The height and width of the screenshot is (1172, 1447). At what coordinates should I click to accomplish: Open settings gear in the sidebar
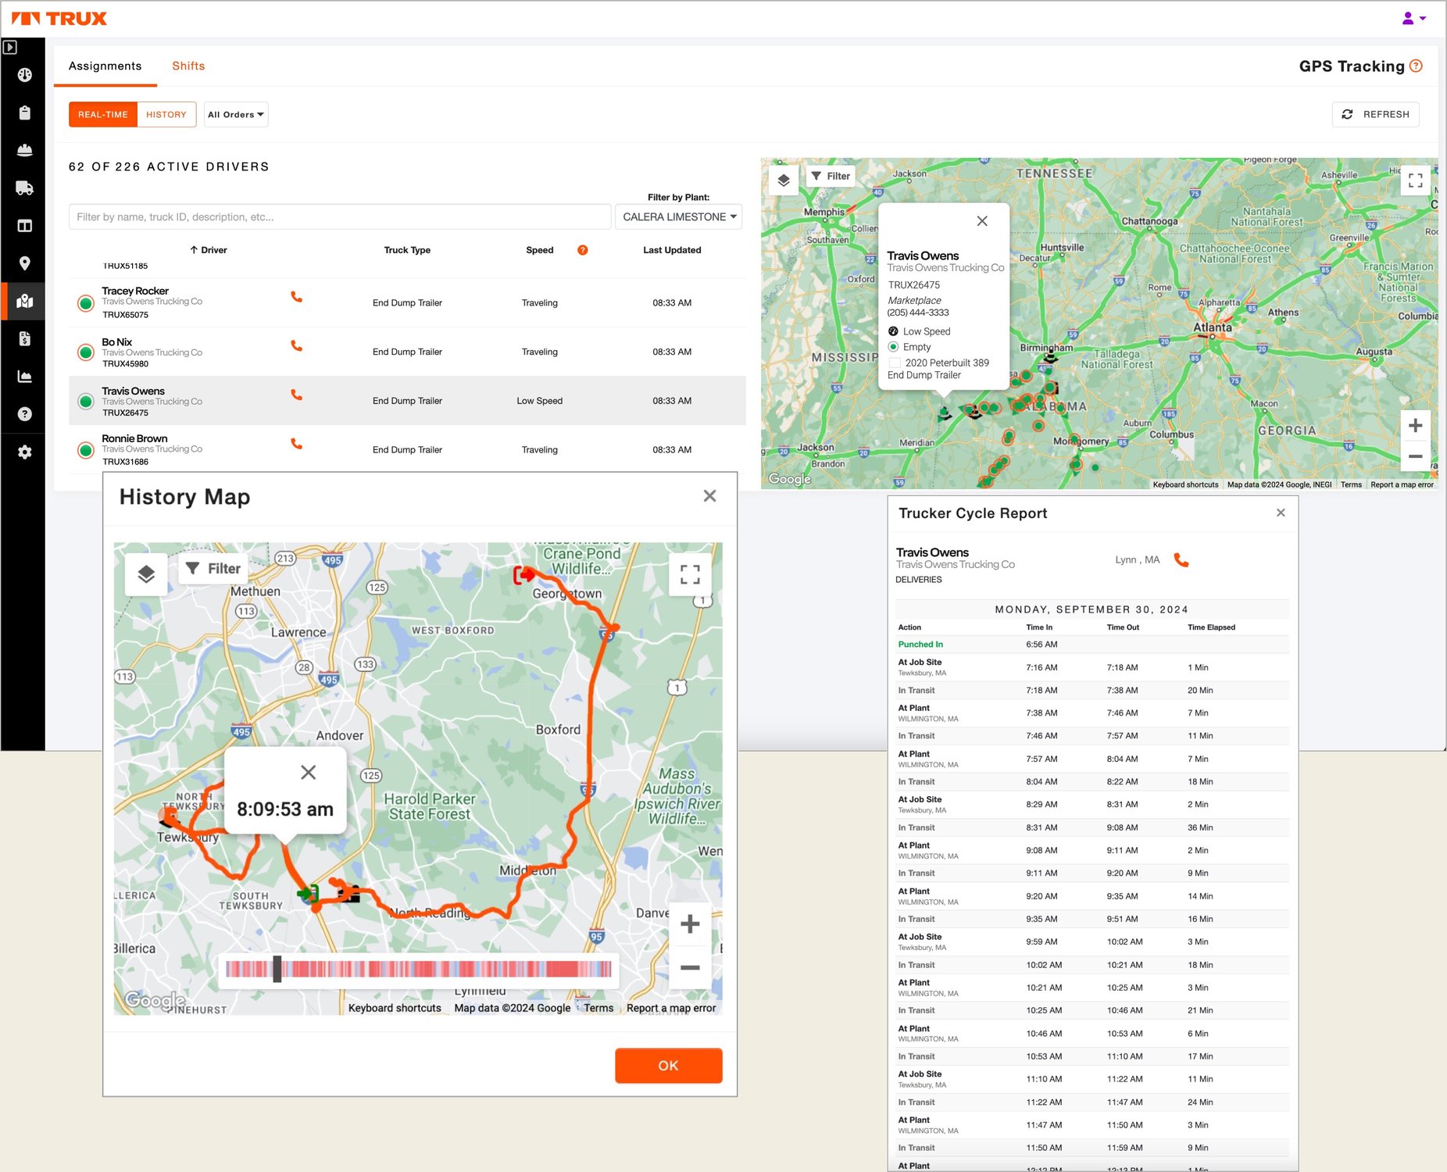pos(24,452)
